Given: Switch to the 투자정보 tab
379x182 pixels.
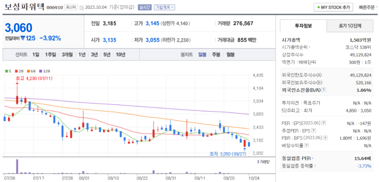Looking at the screenshot, I should click(303, 26).
